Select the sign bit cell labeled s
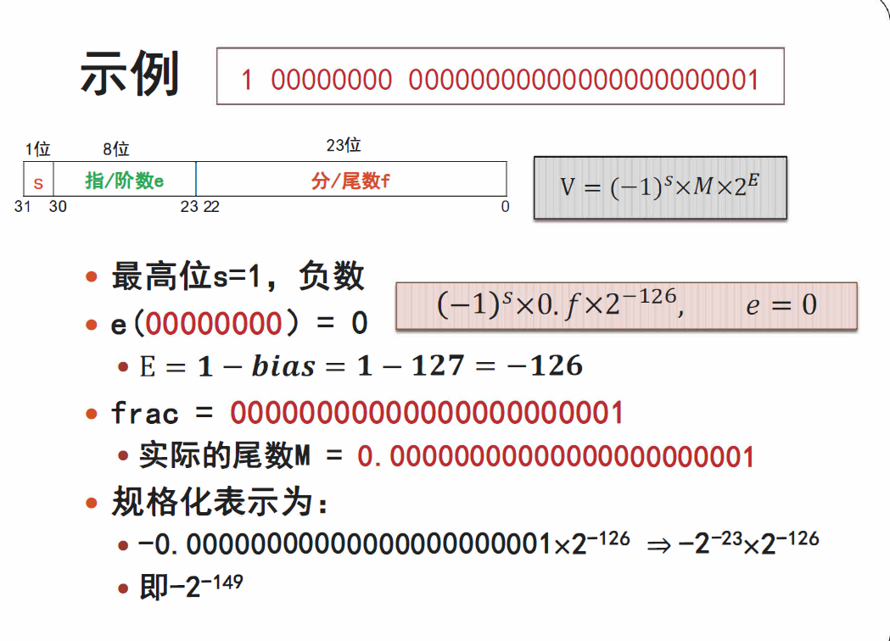Viewport: 890px width, 641px height. 38,181
